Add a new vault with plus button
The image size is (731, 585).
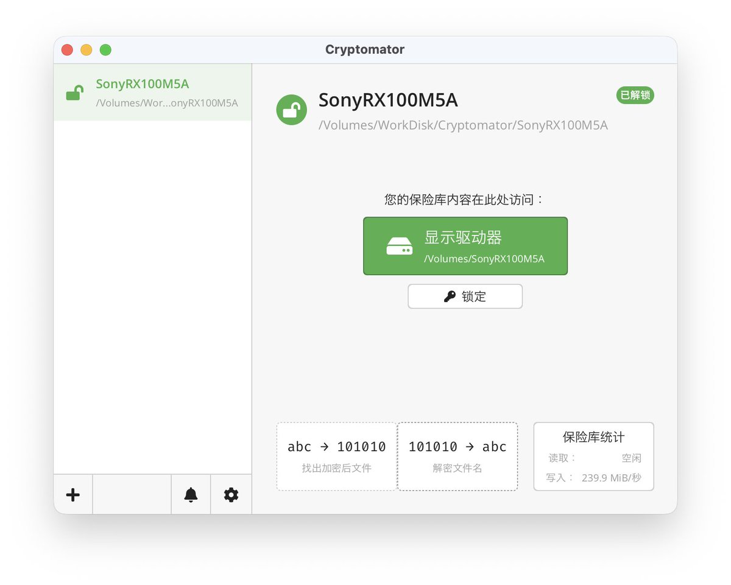[73, 494]
